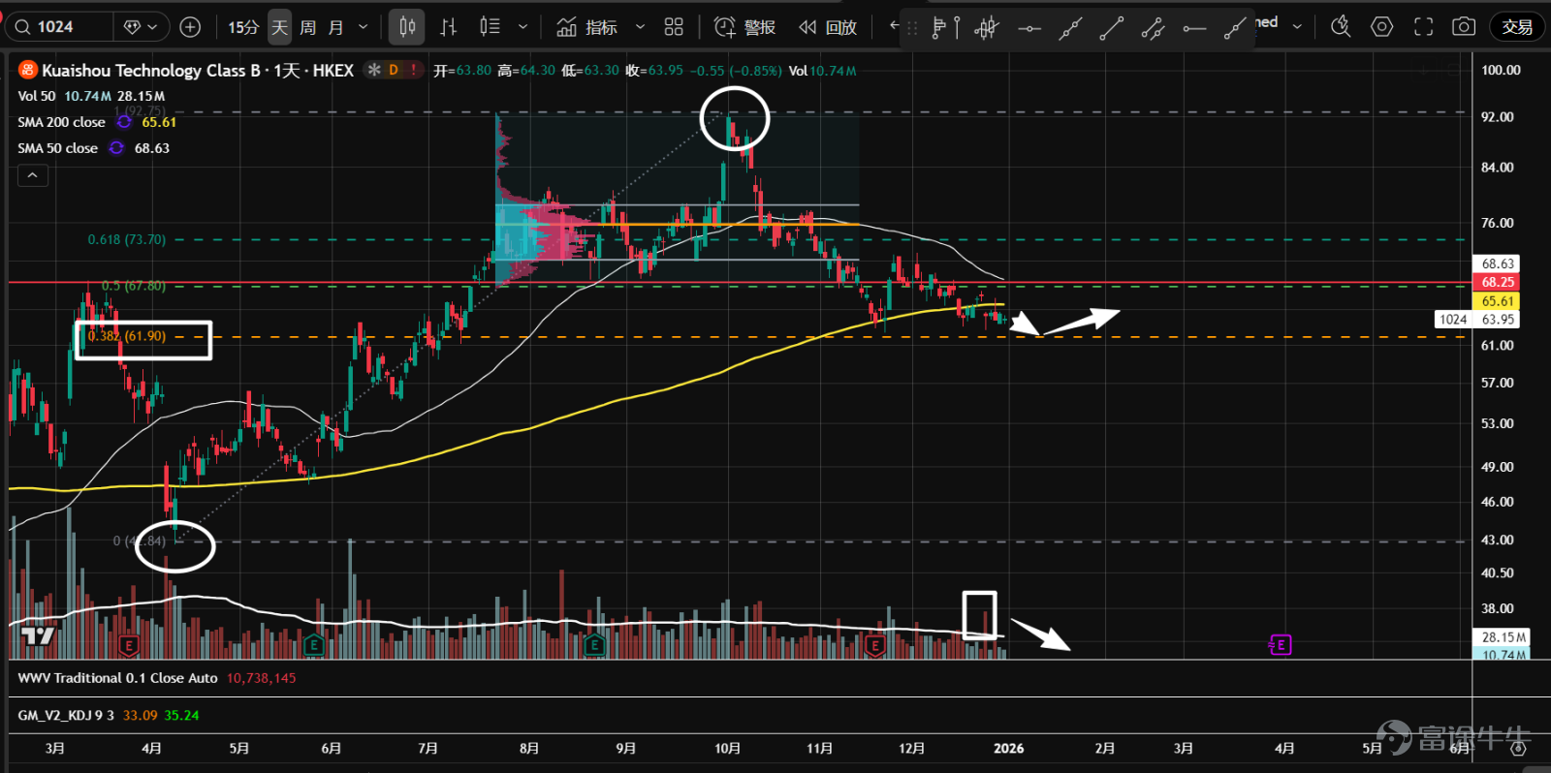Select the SMA 50 close legend label
The width and height of the screenshot is (1551, 773).
[57, 148]
